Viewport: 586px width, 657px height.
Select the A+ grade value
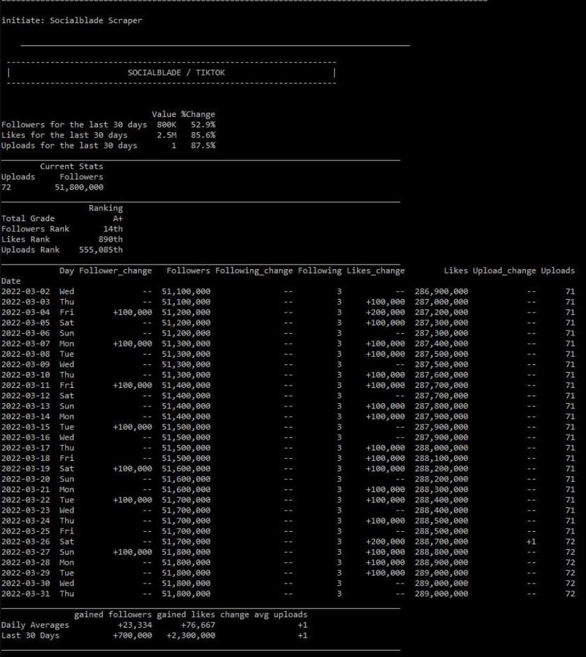(x=117, y=219)
